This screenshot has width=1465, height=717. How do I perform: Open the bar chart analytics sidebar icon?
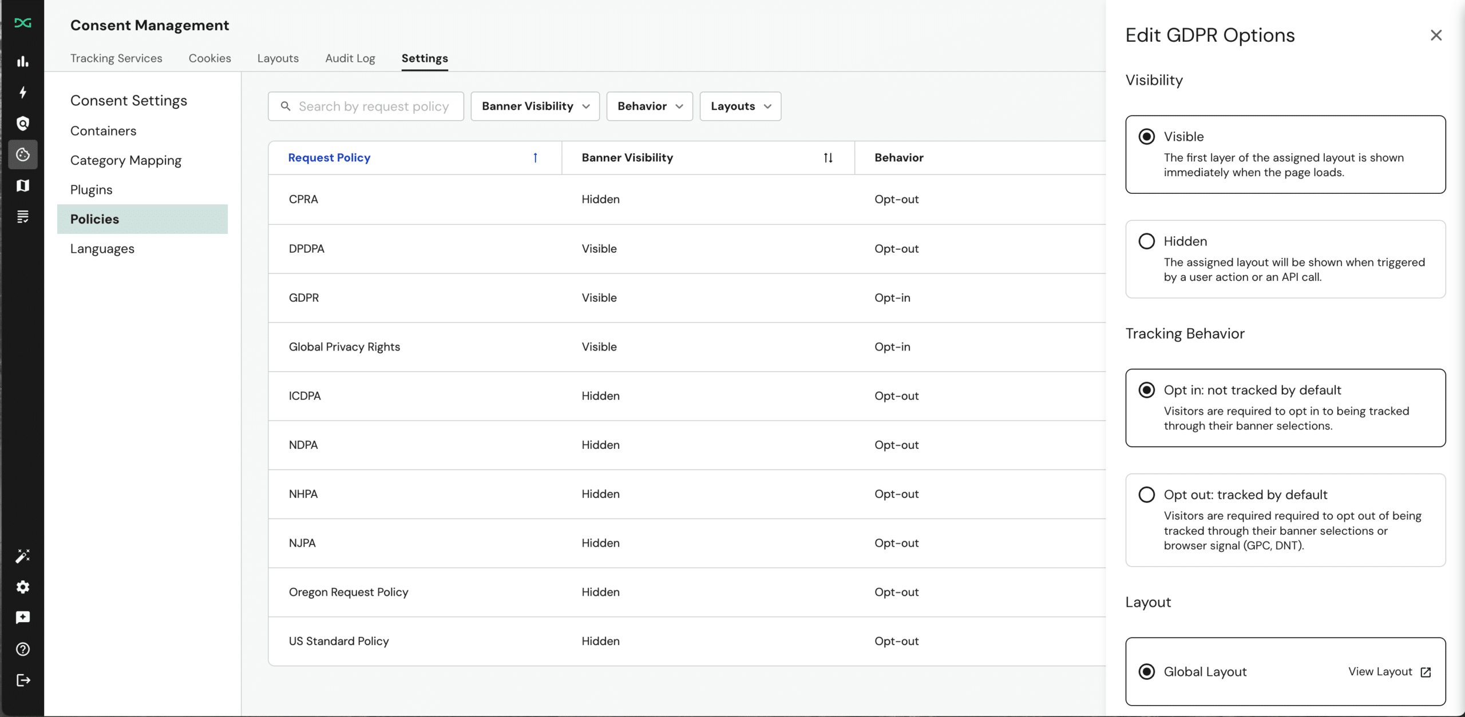pos(23,61)
